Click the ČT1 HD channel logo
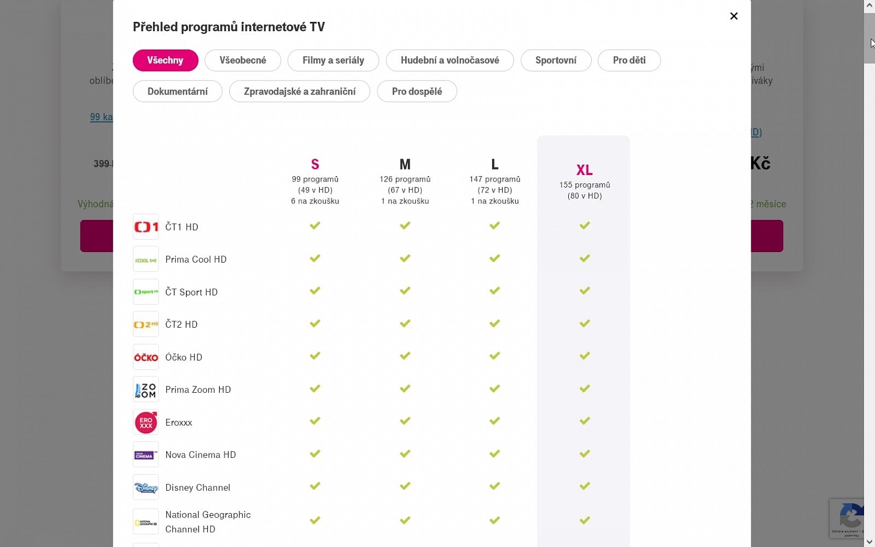 pos(145,226)
